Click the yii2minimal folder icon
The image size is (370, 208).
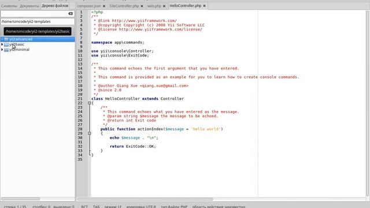coord(6,50)
